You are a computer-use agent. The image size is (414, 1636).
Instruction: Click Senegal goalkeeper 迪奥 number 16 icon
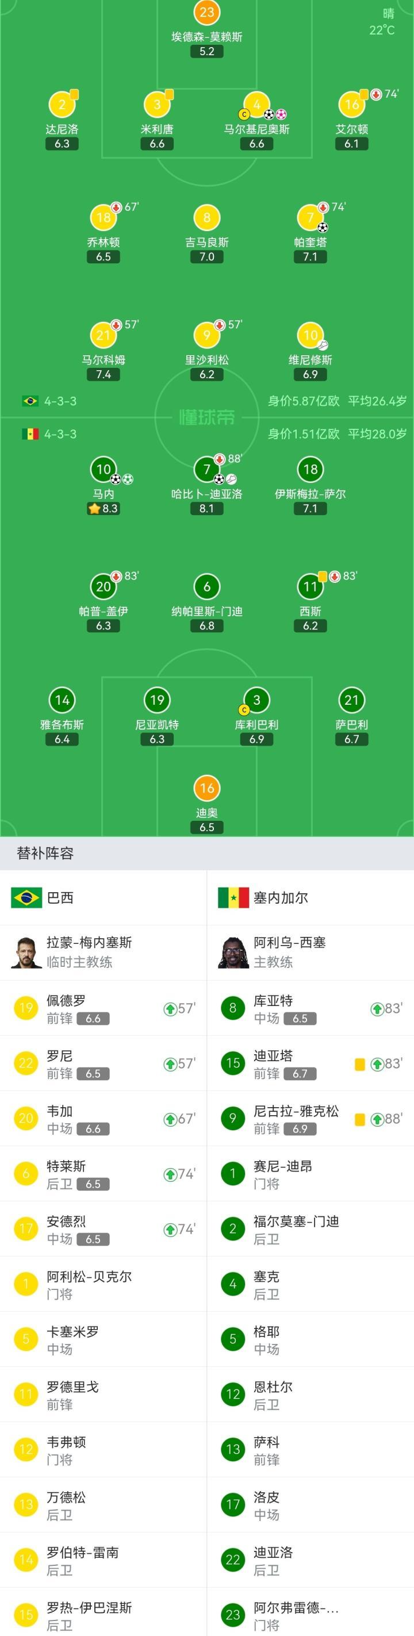tap(207, 788)
